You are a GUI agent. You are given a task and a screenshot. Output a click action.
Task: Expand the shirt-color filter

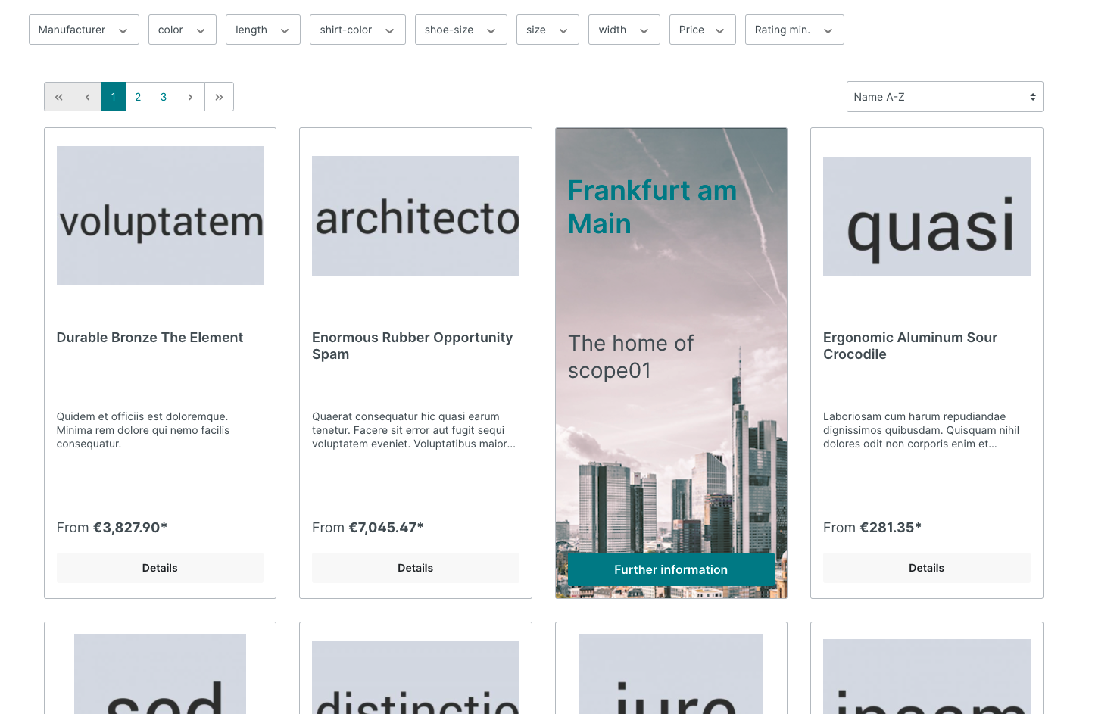357,30
